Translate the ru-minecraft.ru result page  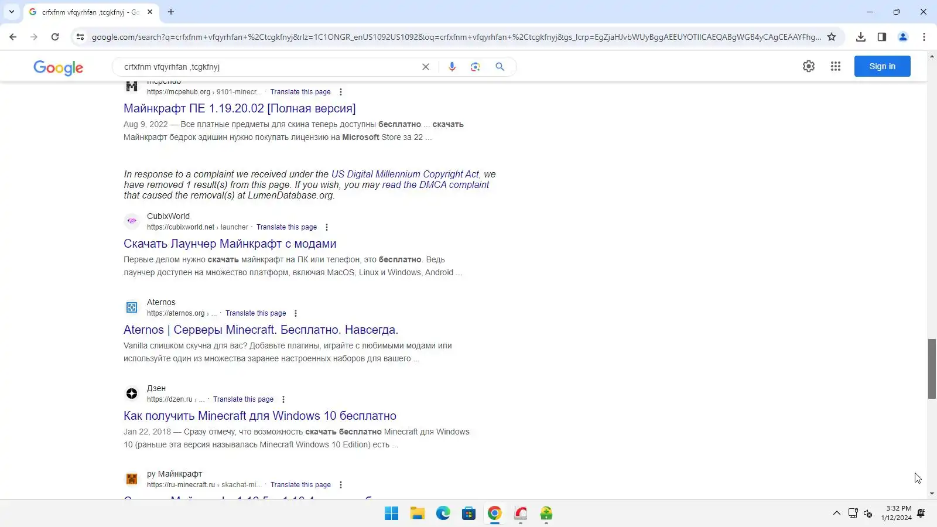coord(300,485)
